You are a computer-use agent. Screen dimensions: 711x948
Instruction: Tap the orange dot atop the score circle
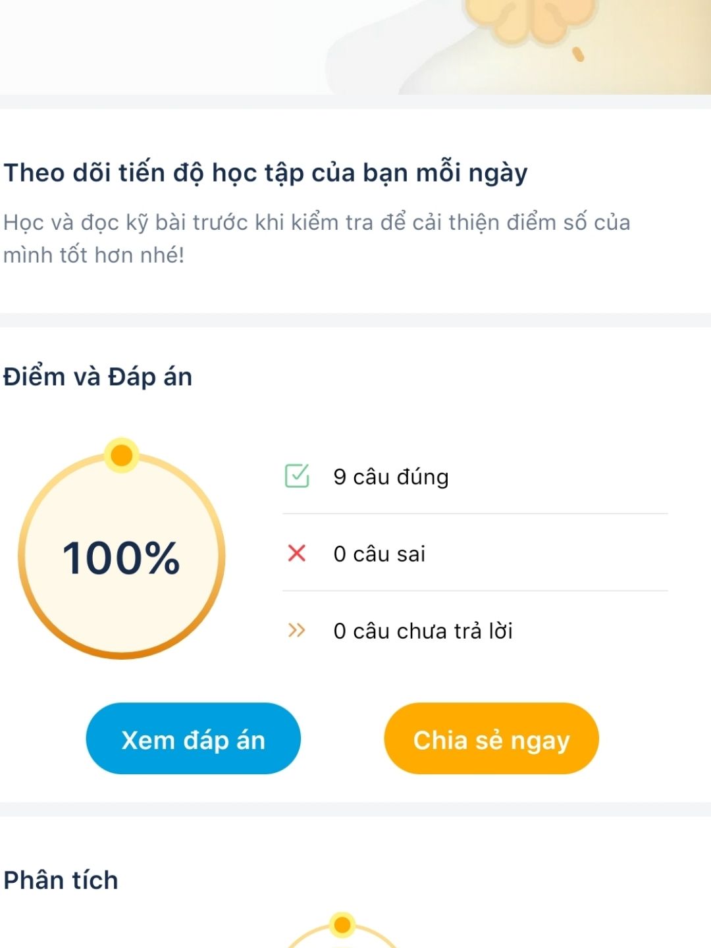tap(121, 455)
